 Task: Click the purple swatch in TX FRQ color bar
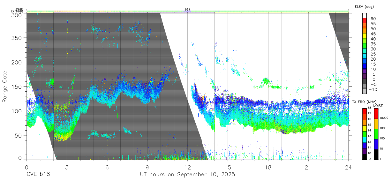coord(365,151)
